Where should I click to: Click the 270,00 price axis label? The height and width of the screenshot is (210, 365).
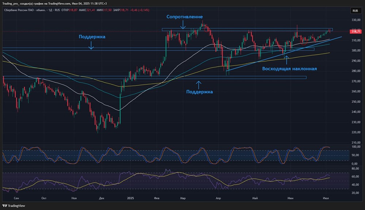(x=356, y=81)
